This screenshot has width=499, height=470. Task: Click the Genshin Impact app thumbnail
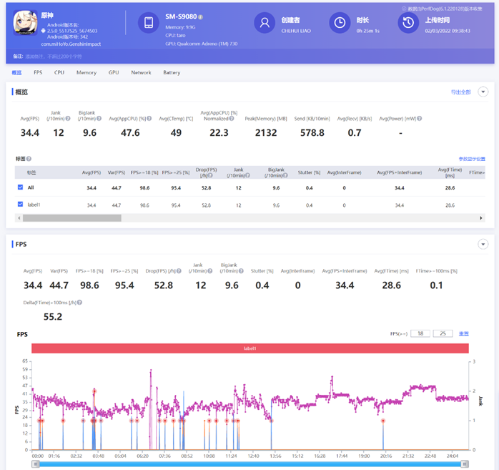click(26, 24)
